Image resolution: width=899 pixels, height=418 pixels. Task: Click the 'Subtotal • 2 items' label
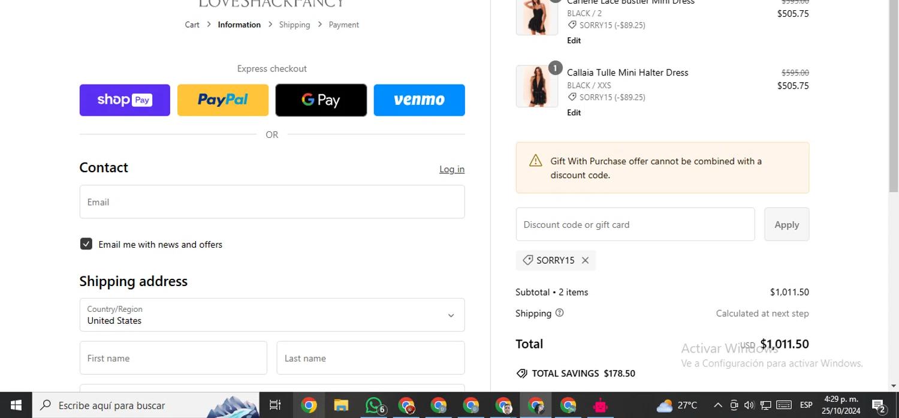click(551, 292)
